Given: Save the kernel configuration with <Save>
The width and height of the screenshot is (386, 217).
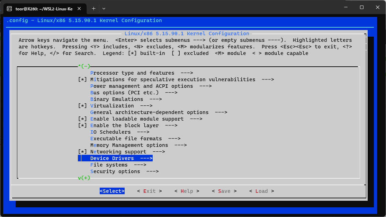Looking at the screenshot, I should (224, 191).
